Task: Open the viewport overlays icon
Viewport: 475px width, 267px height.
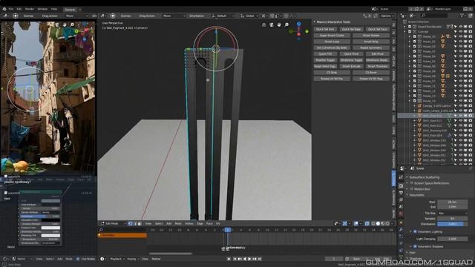Action: pyautogui.click(x=356, y=223)
